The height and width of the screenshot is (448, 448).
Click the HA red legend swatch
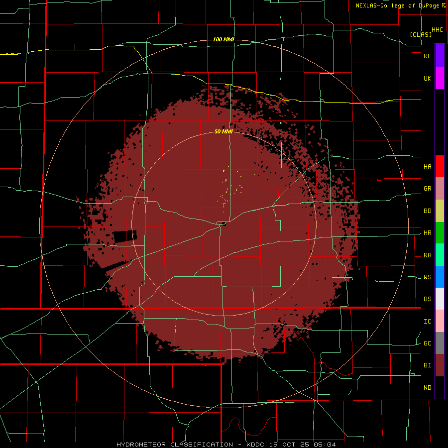440,166
